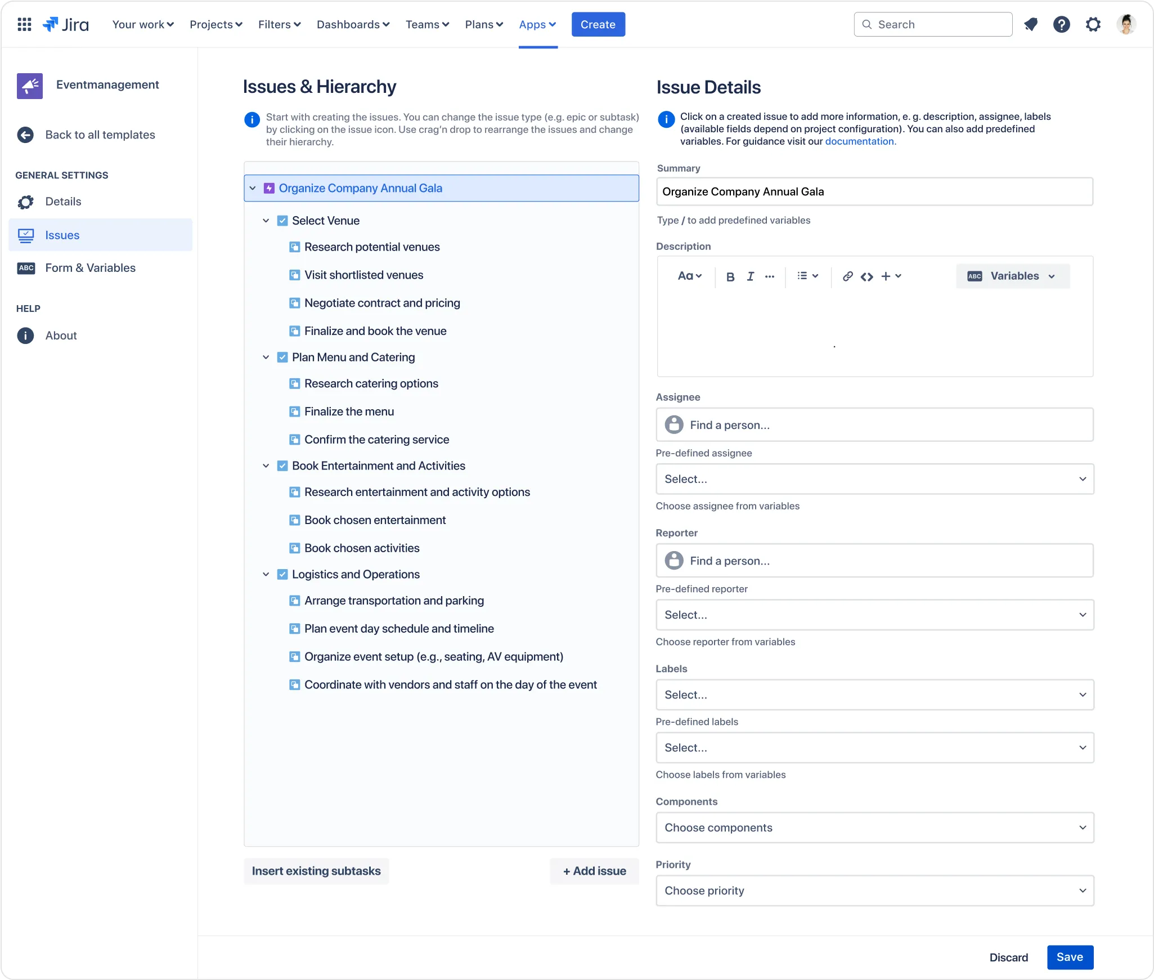Click the epic icon of Organize Company Annual Gala
1154x980 pixels.
tap(269, 188)
